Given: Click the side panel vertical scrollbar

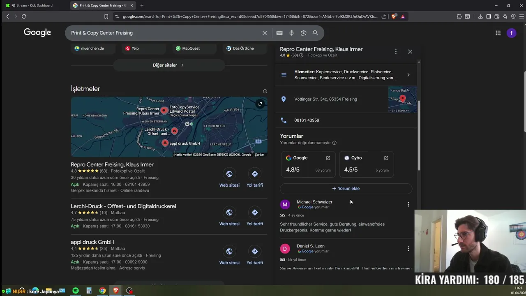Looking at the screenshot, I should pos(419,136).
